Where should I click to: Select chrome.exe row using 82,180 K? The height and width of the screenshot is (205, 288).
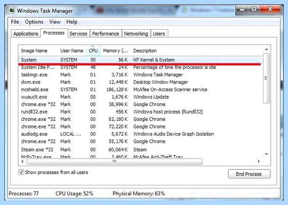coord(141,119)
